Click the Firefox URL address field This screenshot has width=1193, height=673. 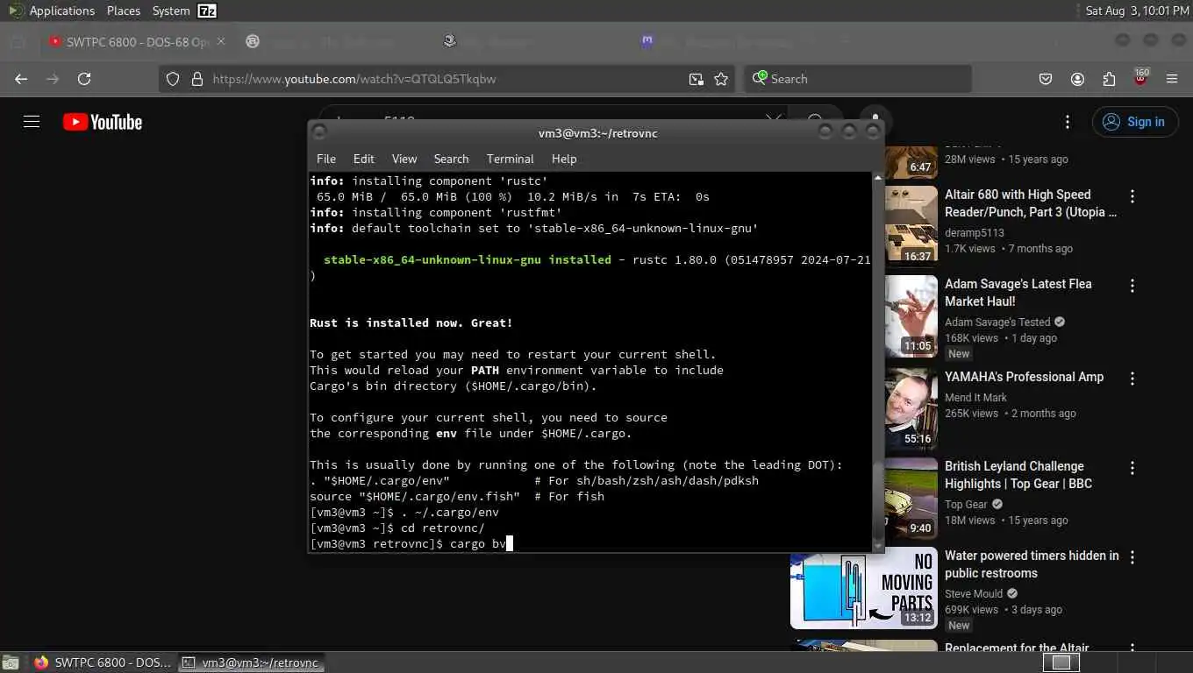pos(447,79)
